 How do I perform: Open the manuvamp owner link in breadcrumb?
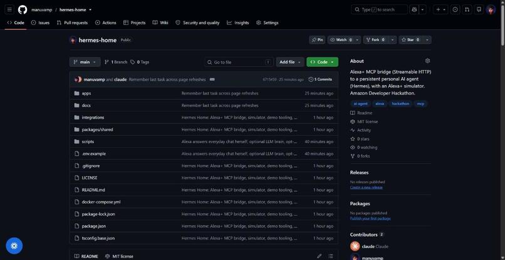click(42, 9)
